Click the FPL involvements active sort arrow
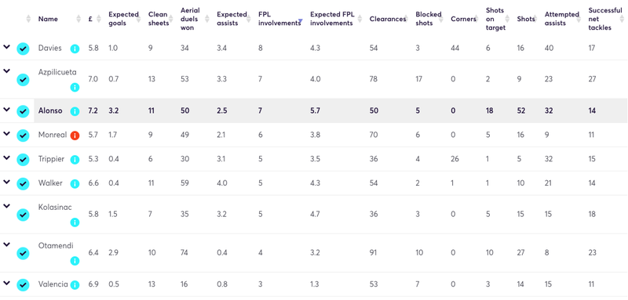This screenshot has height=300, width=628. pyautogui.click(x=301, y=21)
